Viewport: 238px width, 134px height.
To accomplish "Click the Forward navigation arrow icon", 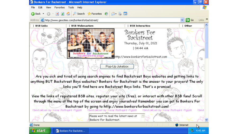I will (48, 14).
